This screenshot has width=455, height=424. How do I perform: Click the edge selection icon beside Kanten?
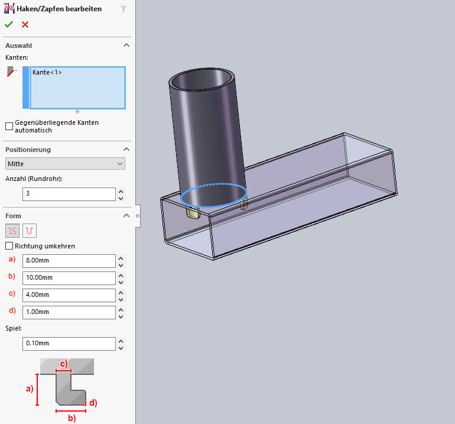click(12, 72)
